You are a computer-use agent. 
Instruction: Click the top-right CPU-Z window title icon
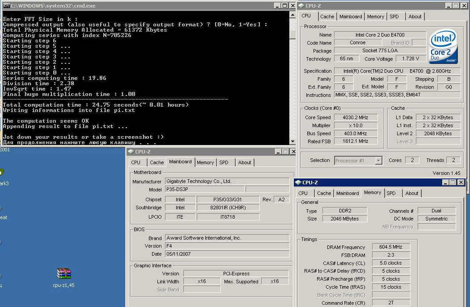[x=301, y=6]
